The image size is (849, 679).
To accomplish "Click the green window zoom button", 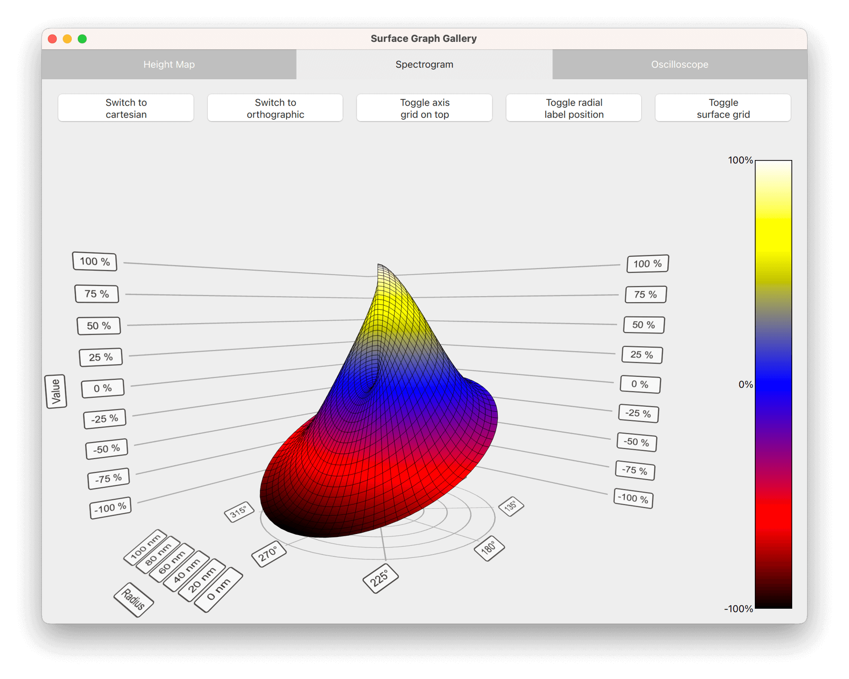I will (x=82, y=39).
